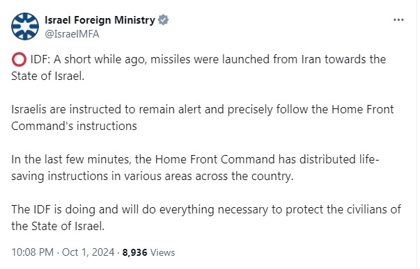Click the 8,936 view count number
420x269 pixels.
134,252
